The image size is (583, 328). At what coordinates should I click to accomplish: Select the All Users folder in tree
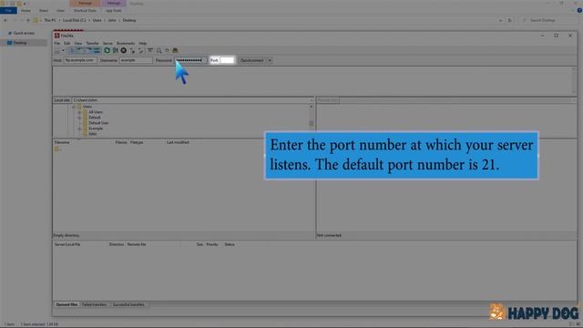(x=96, y=112)
